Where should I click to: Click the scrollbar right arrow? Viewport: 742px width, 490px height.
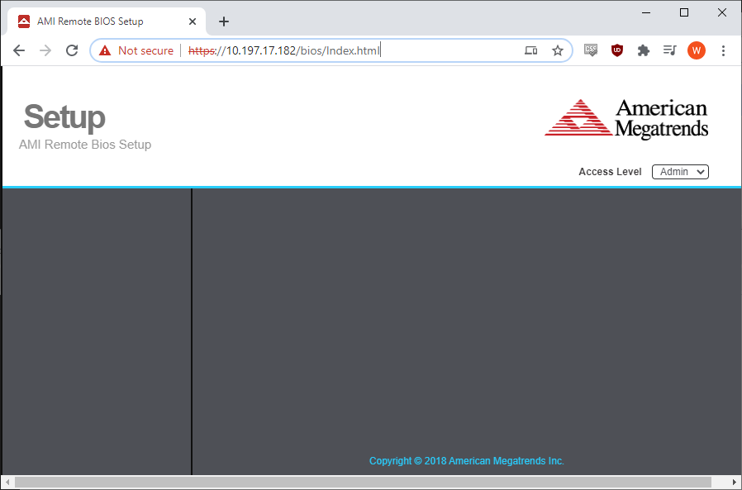[735, 482]
